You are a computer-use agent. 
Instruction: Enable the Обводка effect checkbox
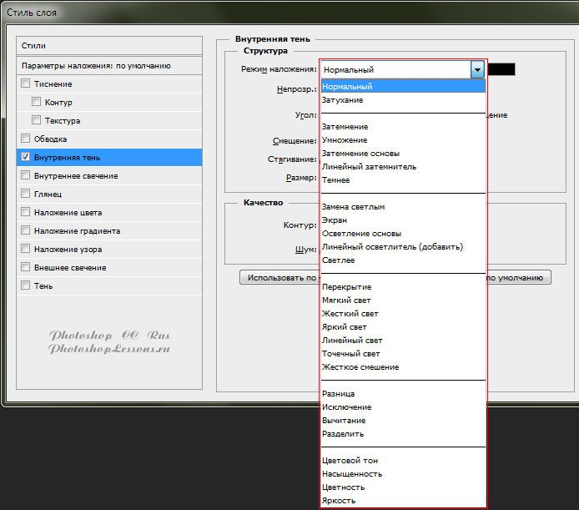pyautogui.click(x=25, y=139)
